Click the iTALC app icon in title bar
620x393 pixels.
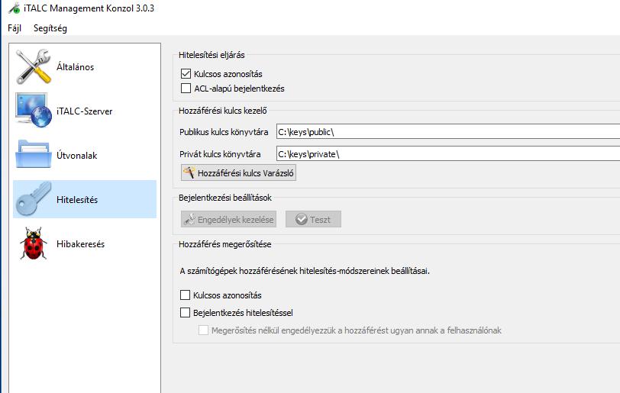pos(15,8)
